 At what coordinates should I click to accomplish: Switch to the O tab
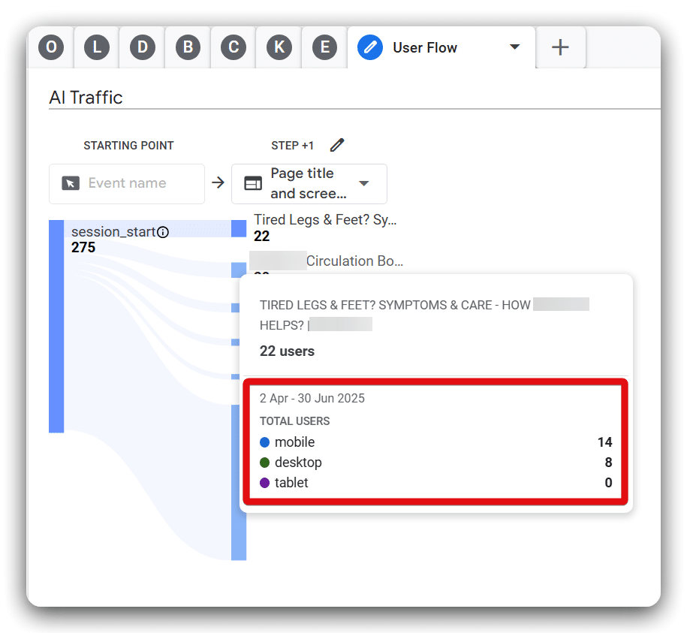click(51, 47)
